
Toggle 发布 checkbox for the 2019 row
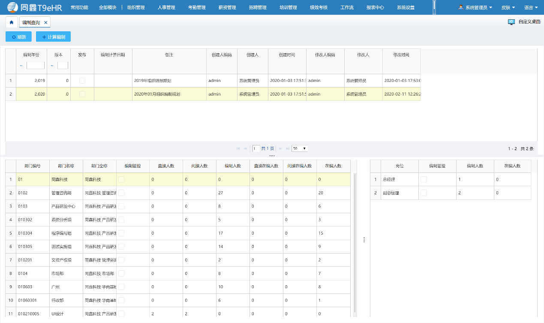point(82,81)
